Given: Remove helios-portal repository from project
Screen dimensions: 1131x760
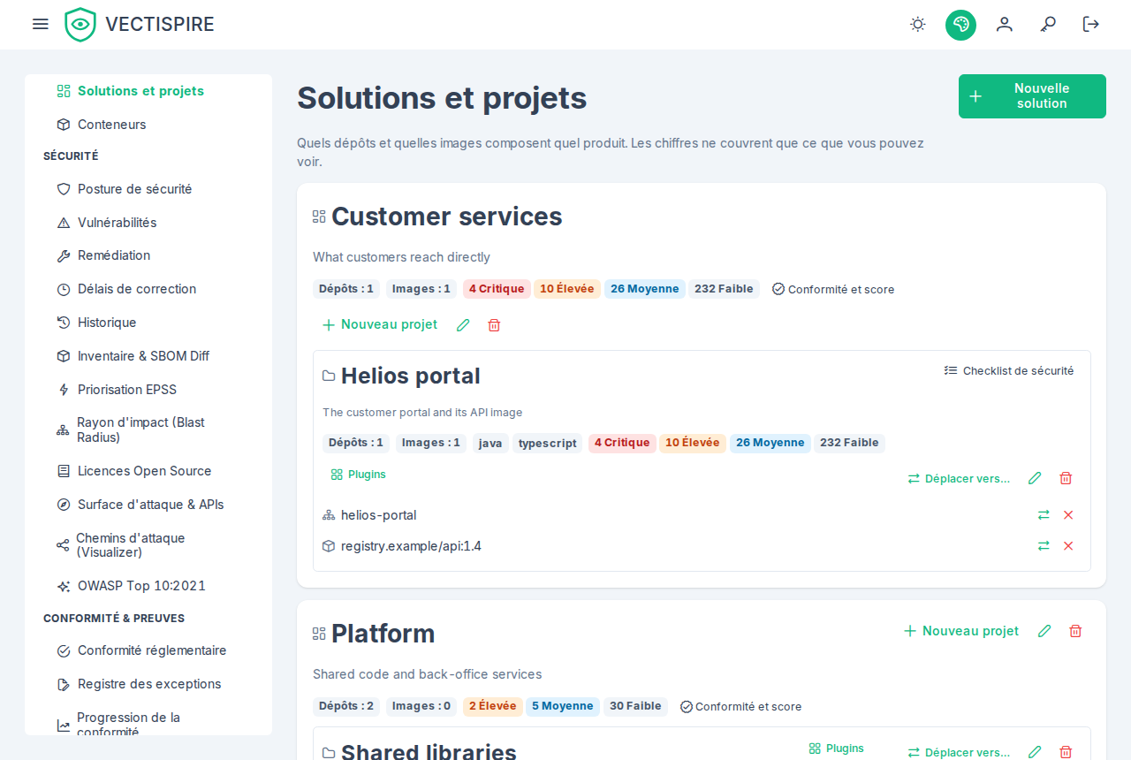Looking at the screenshot, I should pyautogui.click(x=1068, y=515).
